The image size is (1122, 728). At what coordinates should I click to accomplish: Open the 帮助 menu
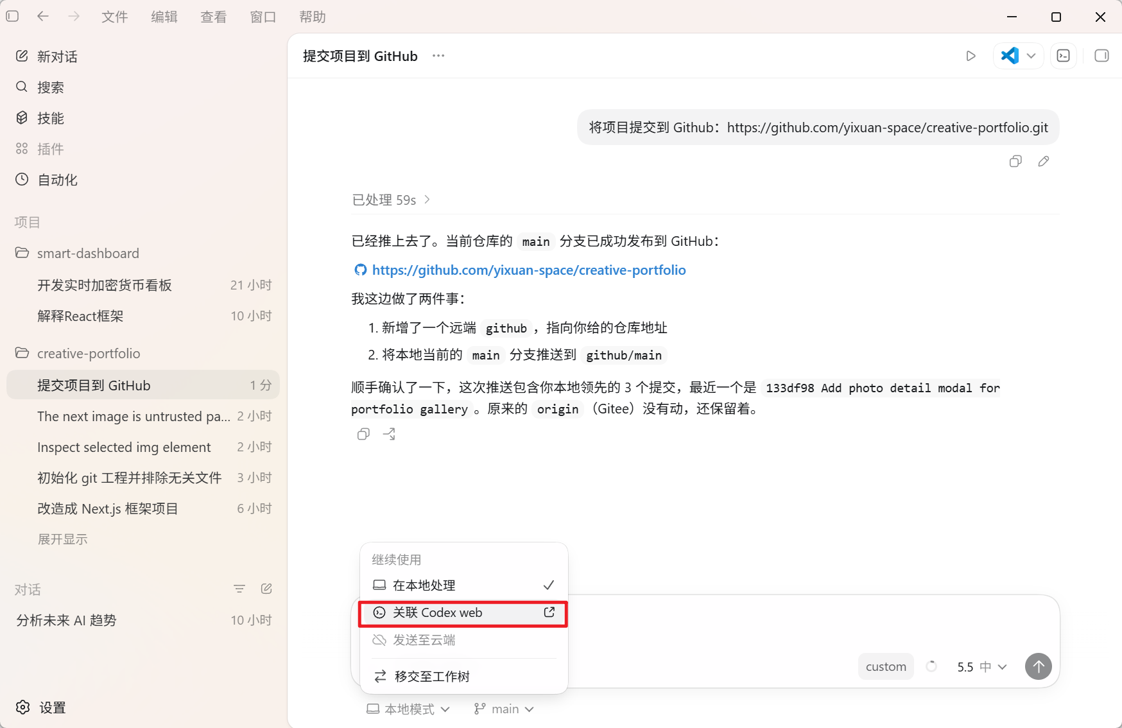[313, 17]
